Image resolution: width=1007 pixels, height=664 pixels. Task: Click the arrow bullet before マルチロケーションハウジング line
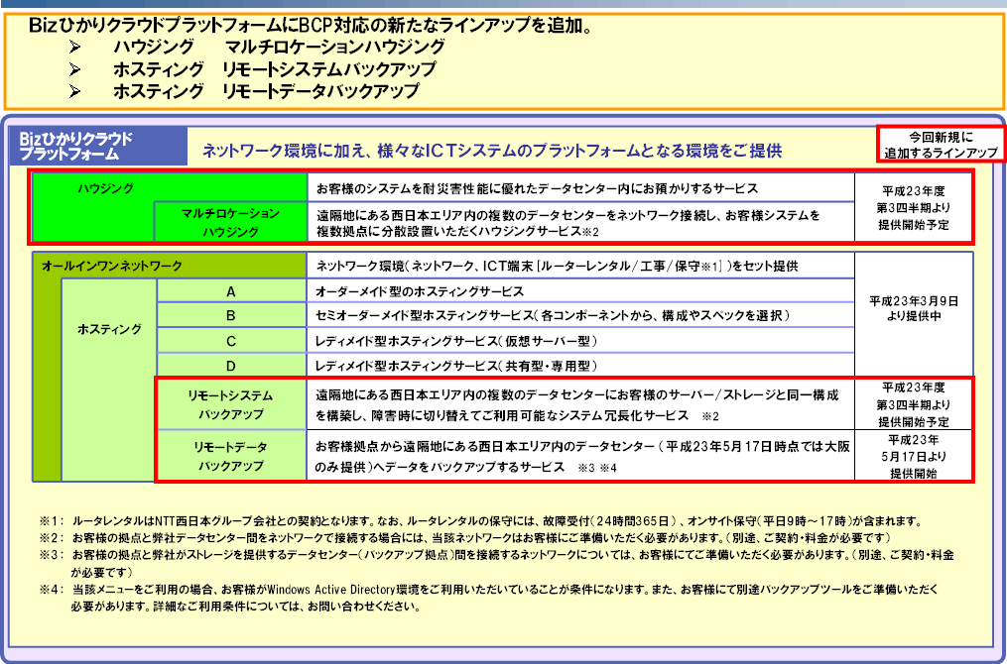click(x=75, y=47)
